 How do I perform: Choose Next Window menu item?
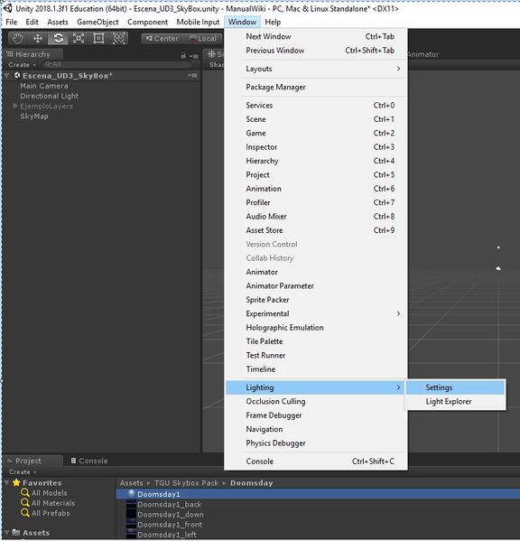(316, 36)
